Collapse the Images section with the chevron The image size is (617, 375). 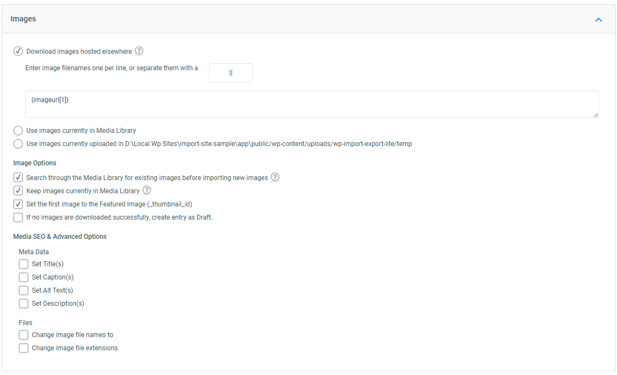(598, 19)
